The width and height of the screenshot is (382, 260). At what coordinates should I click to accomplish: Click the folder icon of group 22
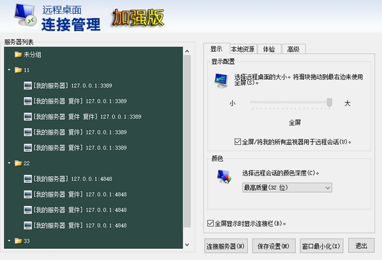[x=18, y=163]
